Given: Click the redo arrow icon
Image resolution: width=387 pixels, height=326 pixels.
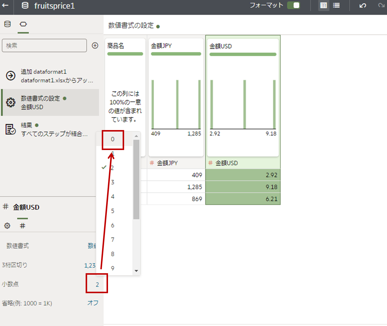Looking at the screenshot, I should tap(381, 5).
